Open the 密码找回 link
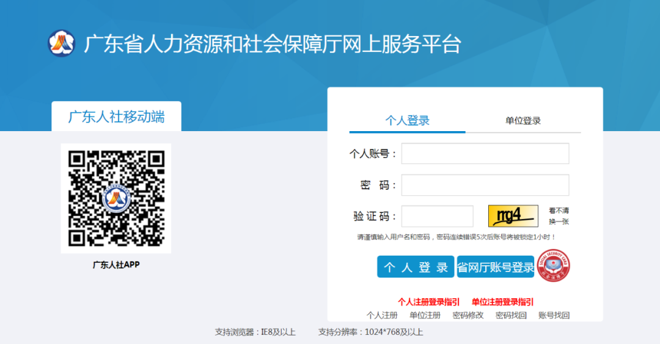The height and width of the screenshot is (344, 660). click(511, 315)
